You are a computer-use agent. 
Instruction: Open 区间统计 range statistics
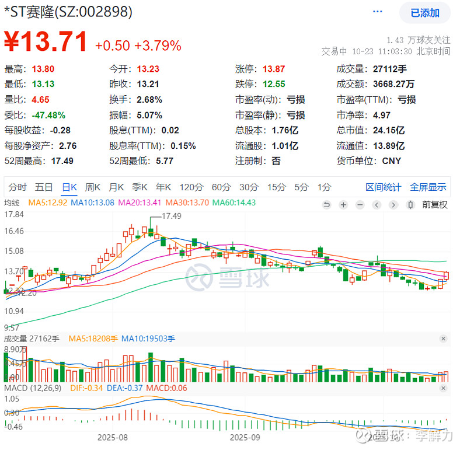click(384, 187)
